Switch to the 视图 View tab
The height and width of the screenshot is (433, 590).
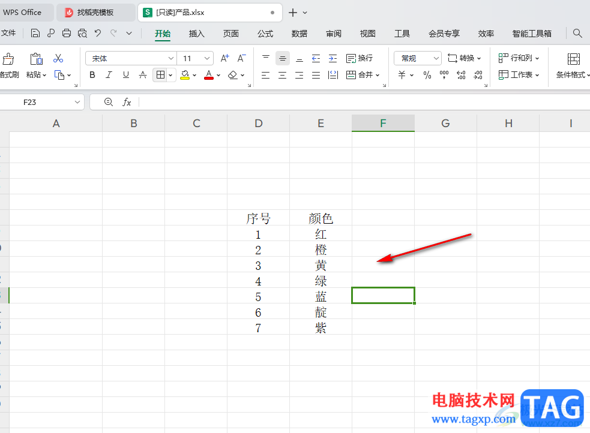pos(367,34)
